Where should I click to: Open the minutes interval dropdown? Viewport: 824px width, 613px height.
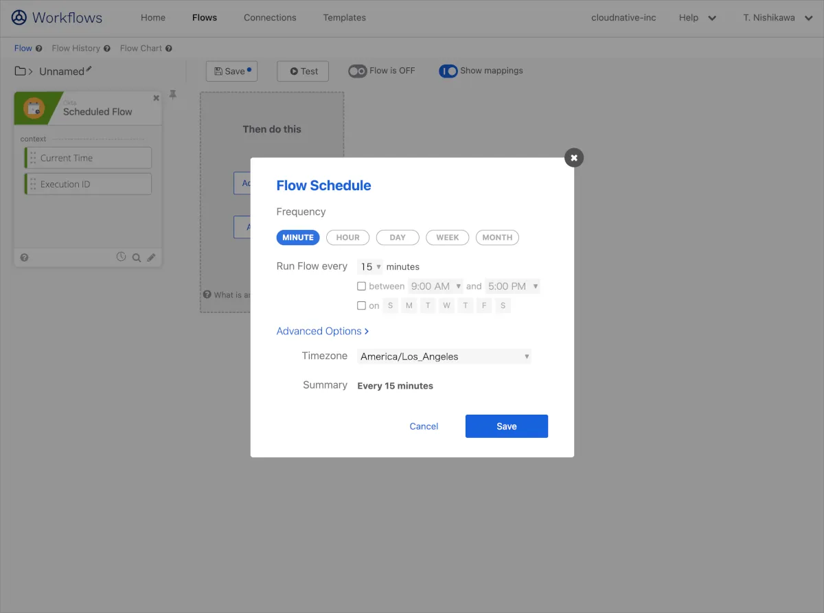[370, 267]
